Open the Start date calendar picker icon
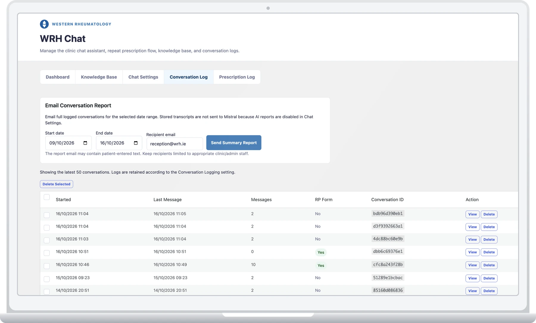The width and height of the screenshot is (536, 323). coord(85,143)
